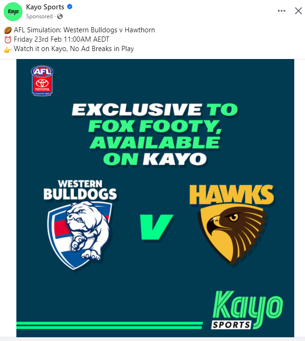
Task: Click the blue verified badge
Action: click(x=70, y=7)
